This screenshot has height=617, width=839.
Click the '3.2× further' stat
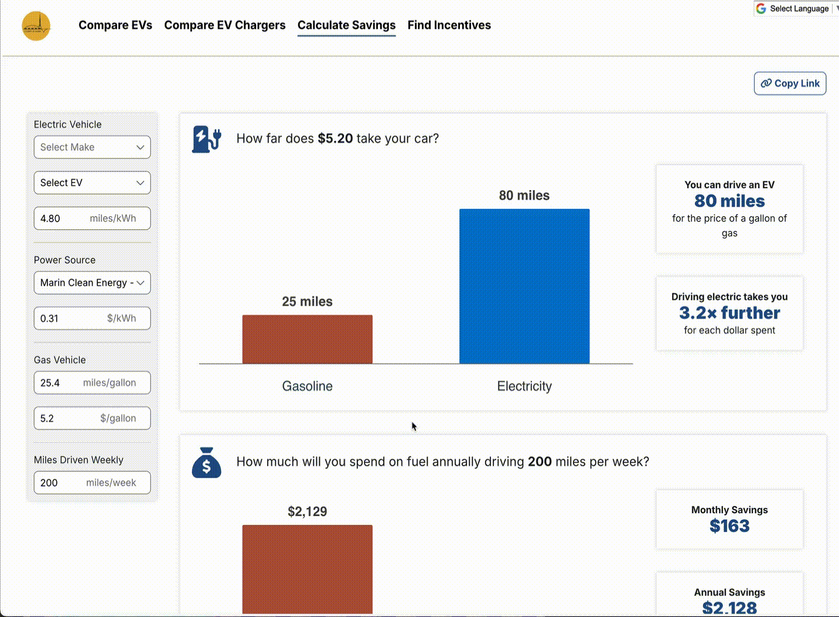pos(729,313)
